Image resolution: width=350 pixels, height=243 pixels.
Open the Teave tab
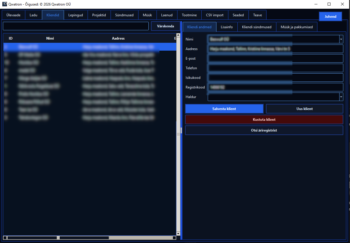coord(257,15)
